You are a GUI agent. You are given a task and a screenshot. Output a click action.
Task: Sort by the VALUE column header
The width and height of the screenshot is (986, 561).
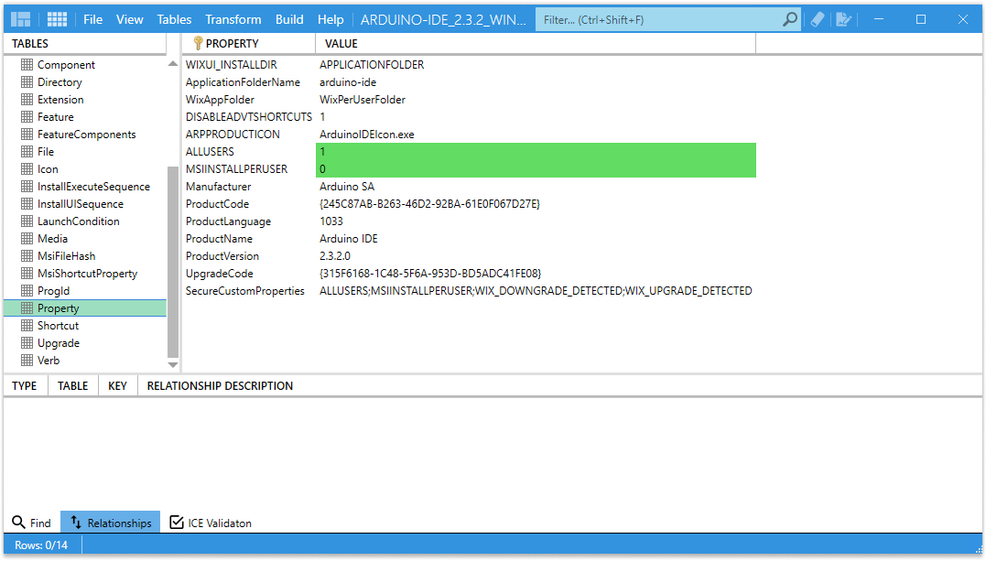pos(536,43)
